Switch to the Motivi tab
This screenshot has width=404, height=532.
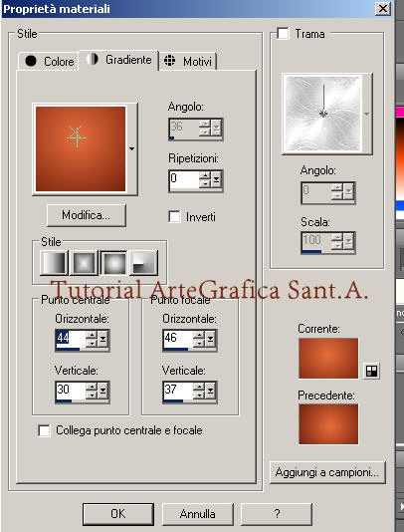pos(187,62)
